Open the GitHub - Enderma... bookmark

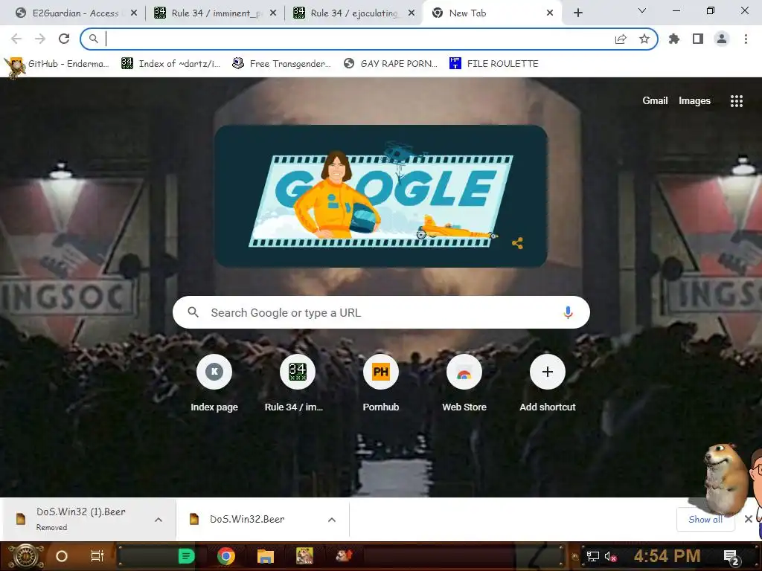60,64
